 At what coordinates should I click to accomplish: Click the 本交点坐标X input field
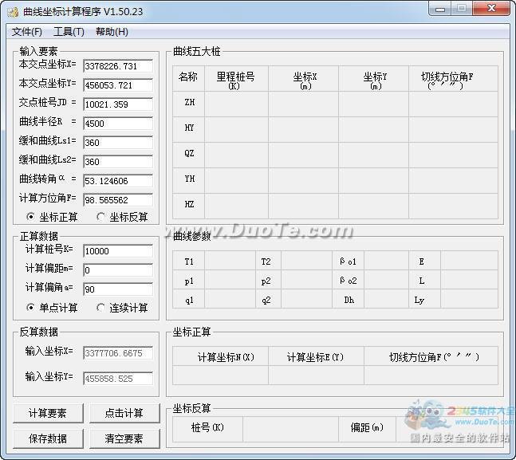pyautogui.click(x=117, y=66)
